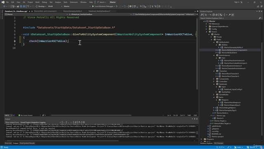Image resolution: width=264 pixels, height=149 pixels.
Task: Open the Extensions menu
Action: click(x=74, y=2)
